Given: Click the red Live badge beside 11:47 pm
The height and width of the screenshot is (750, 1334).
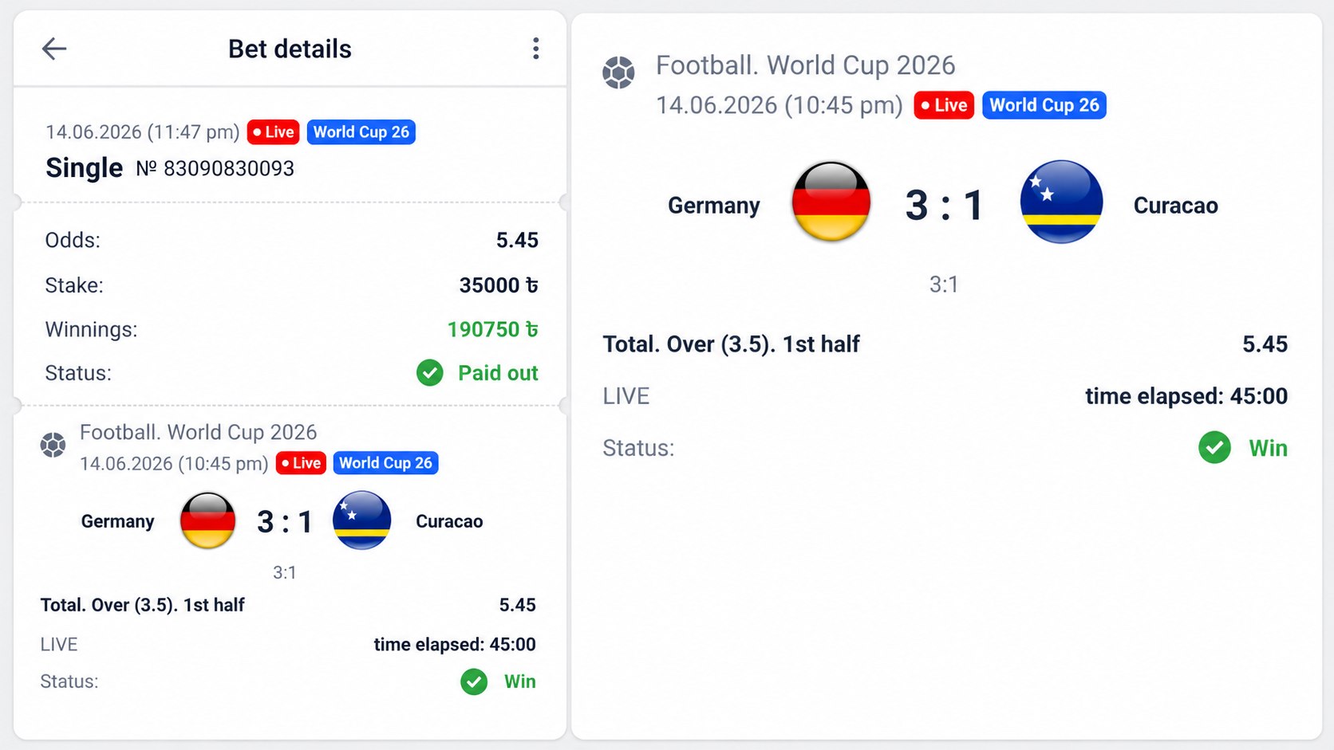Looking at the screenshot, I should [x=273, y=132].
